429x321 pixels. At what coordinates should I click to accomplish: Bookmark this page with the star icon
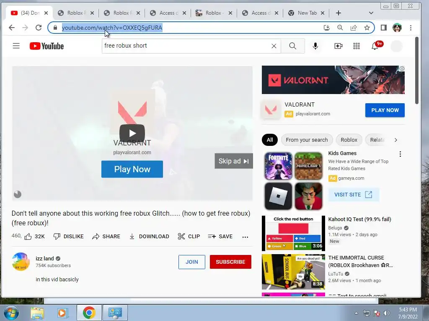click(x=367, y=28)
